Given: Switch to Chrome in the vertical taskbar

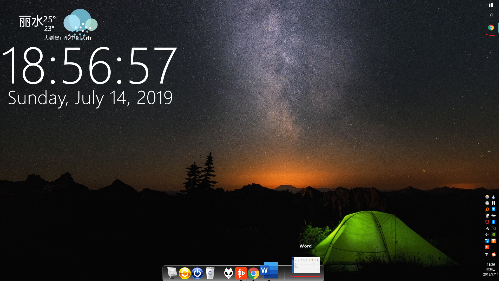Looking at the screenshot, I should (x=491, y=28).
